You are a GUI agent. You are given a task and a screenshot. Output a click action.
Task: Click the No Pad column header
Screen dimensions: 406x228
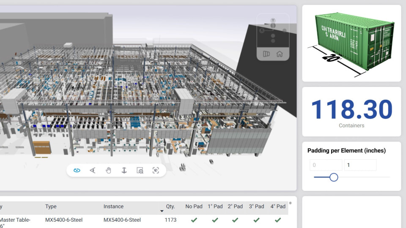click(194, 206)
